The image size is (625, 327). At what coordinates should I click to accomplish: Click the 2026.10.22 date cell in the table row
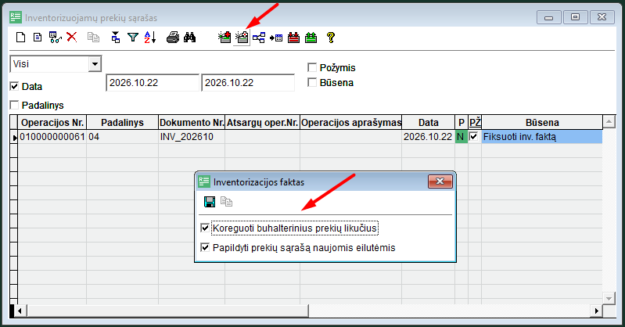click(x=429, y=137)
